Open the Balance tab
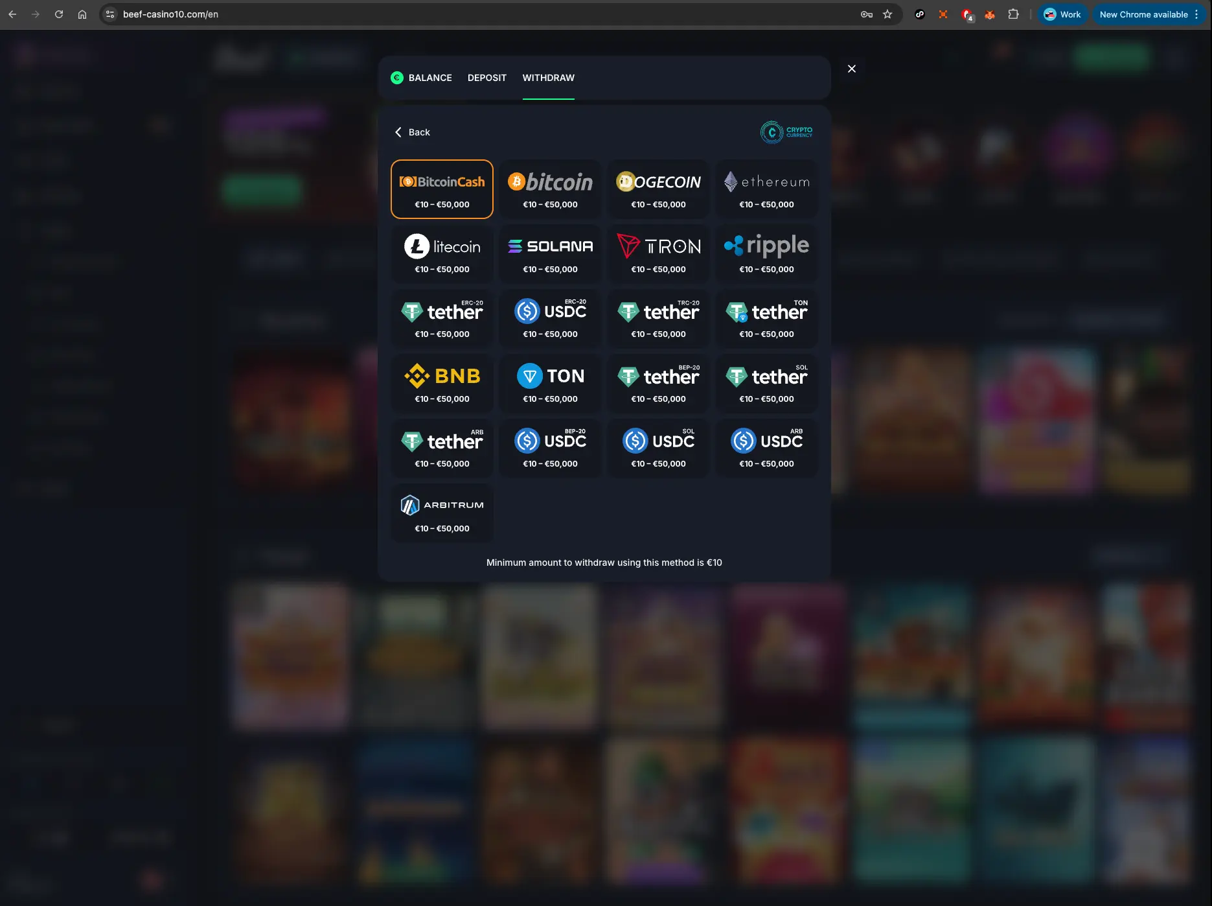This screenshot has width=1212, height=906. [x=422, y=78]
